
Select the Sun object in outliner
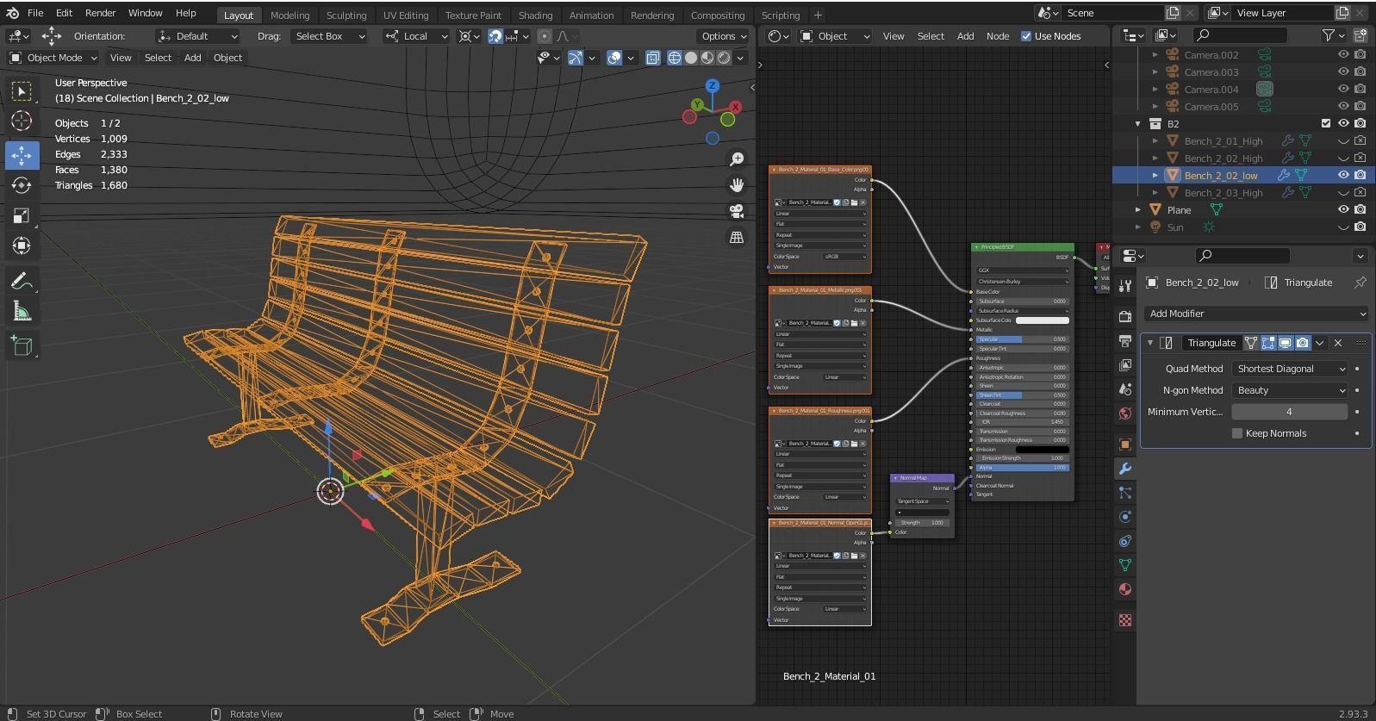1175,227
